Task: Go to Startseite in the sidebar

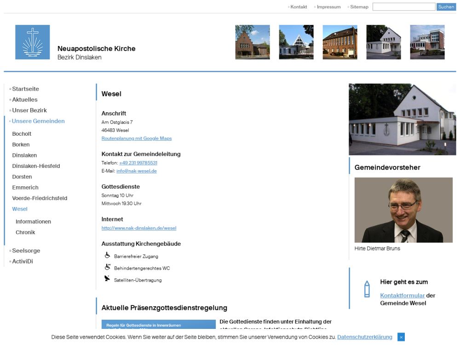Action: point(25,89)
